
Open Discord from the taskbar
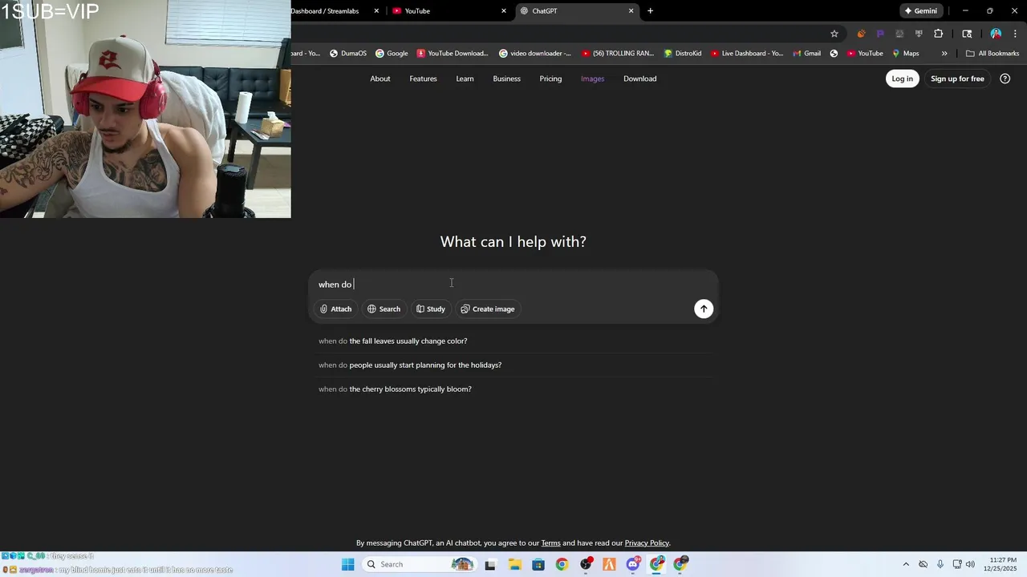click(x=633, y=564)
